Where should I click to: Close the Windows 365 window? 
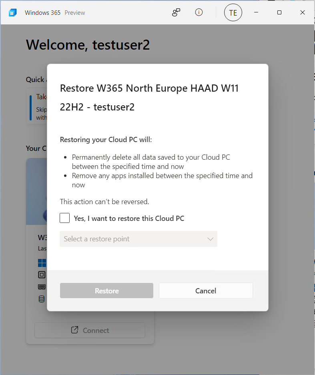pos(302,12)
